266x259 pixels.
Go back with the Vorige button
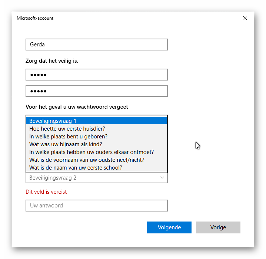pos(218,227)
